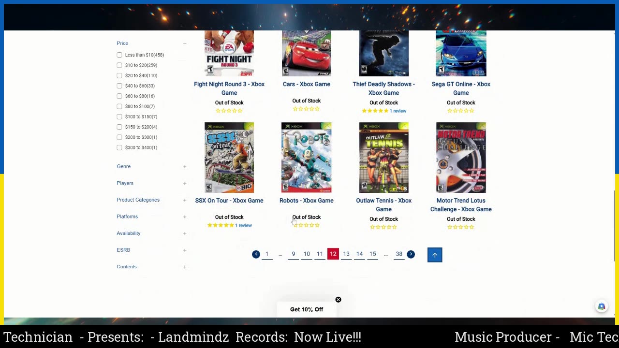This screenshot has width=619, height=348.
Task: Check the $300 to $400 price filter
Action: tap(119, 147)
